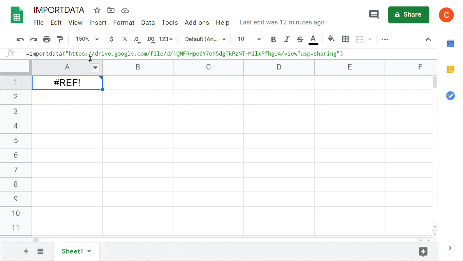Apply the Percent format
The height and width of the screenshot is (261, 463).
tap(125, 39)
